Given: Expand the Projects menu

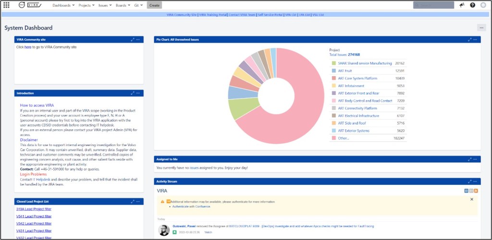Looking at the screenshot, I should point(86,5).
